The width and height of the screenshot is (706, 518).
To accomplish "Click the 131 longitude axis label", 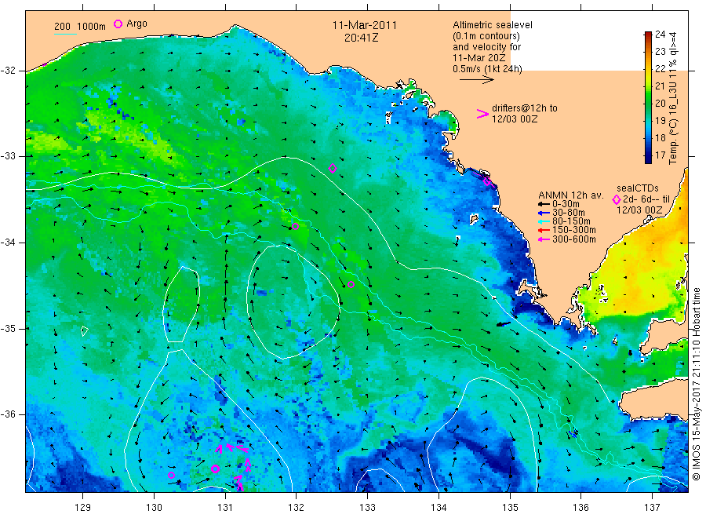I will [x=225, y=507].
